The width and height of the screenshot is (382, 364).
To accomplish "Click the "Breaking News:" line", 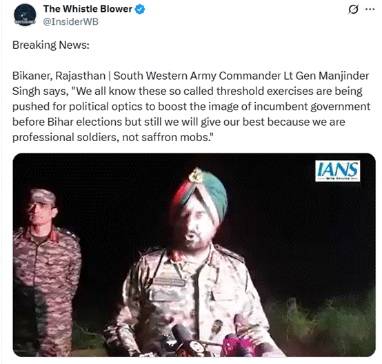I will (x=51, y=45).
